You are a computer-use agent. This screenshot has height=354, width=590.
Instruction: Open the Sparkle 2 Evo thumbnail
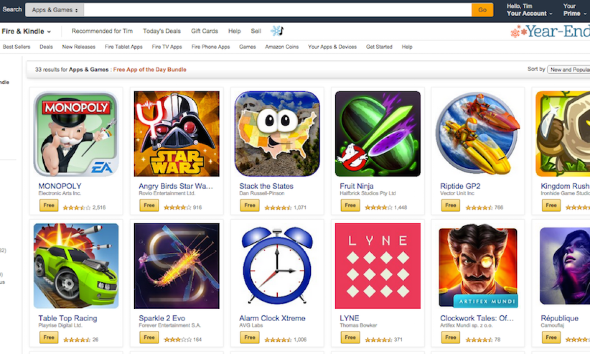coord(177,266)
